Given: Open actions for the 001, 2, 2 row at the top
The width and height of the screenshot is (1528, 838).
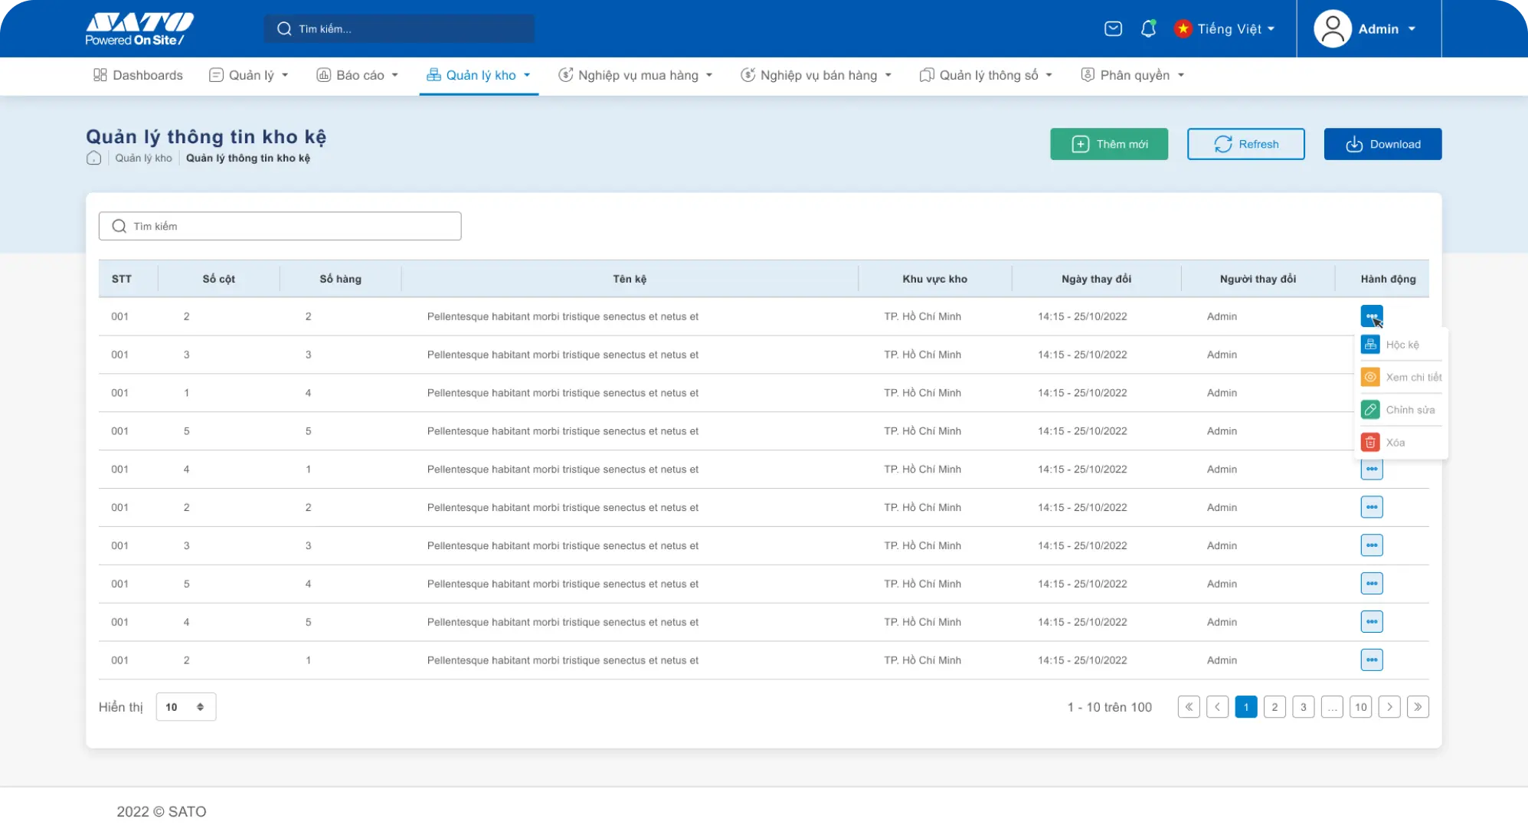Looking at the screenshot, I should (1371, 316).
